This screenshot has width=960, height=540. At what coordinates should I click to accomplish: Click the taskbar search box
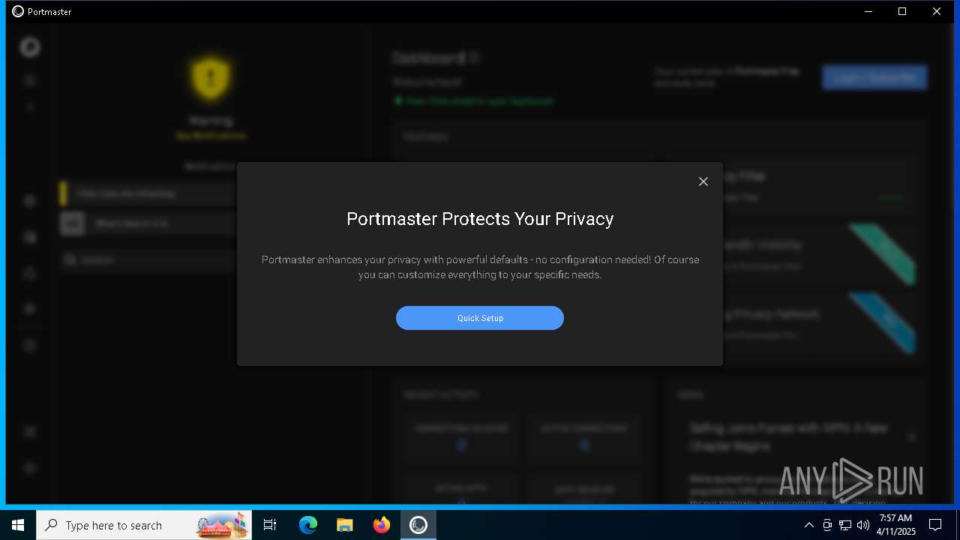coord(144,525)
